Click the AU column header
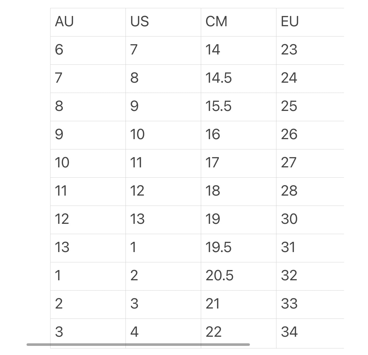368x355 pixels. coord(64,22)
